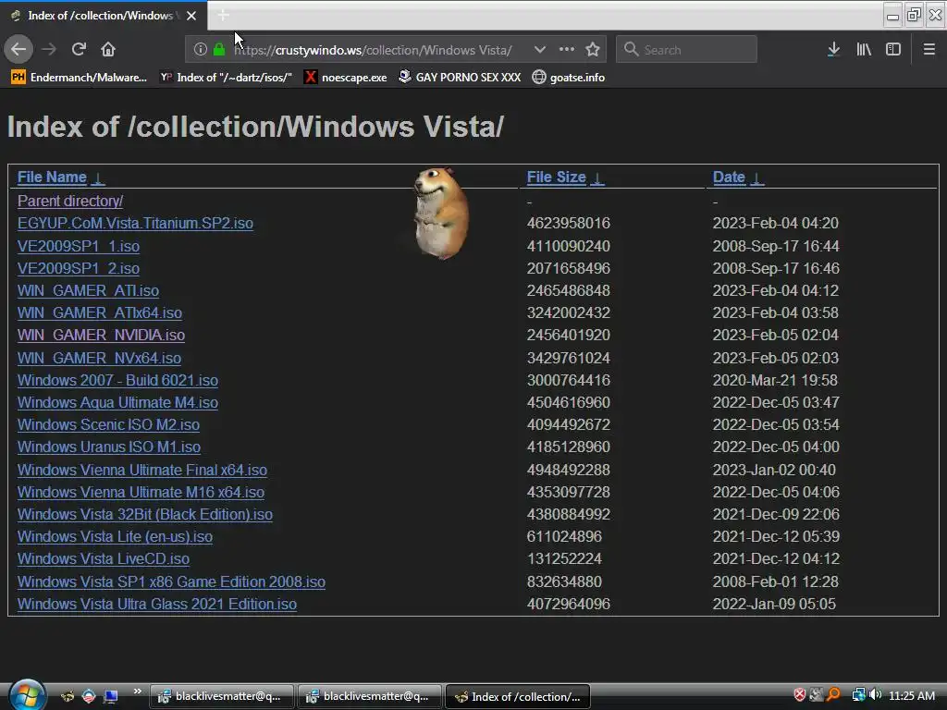Image resolution: width=947 pixels, height=710 pixels.
Task: Open page actions three-dot menu
Action: tap(567, 50)
